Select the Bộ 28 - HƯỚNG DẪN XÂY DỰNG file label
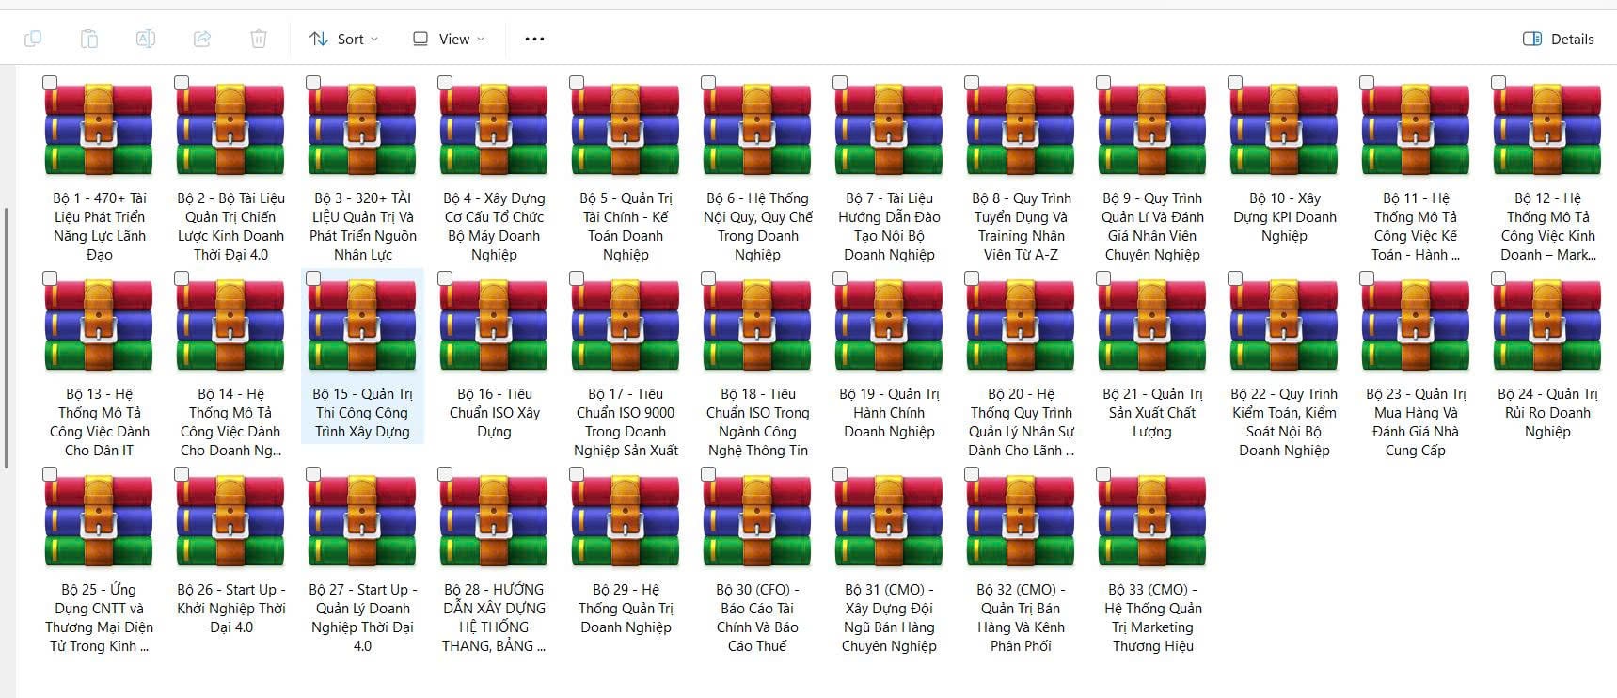This screenshot has width=1617, height=698. (x=494, y=617)
